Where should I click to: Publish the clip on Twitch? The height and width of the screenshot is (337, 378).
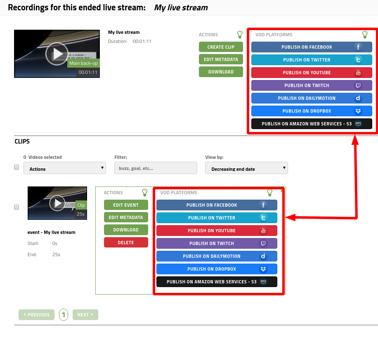tap(217, 243)
